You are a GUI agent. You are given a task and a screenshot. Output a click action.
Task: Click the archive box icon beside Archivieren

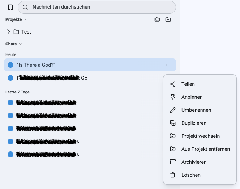(x=173, y=162)
